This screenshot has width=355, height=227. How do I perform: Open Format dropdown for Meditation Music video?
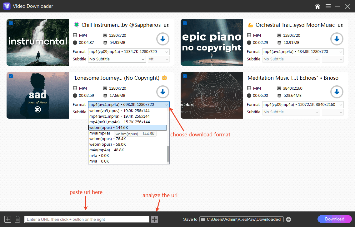coord(303,105)
